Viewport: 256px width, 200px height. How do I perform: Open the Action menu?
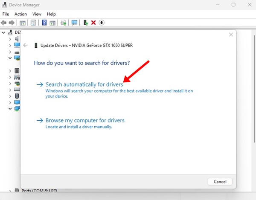click(20, 14)
